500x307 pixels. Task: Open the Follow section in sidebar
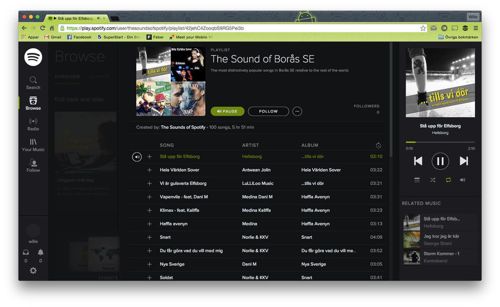(33, 166)
